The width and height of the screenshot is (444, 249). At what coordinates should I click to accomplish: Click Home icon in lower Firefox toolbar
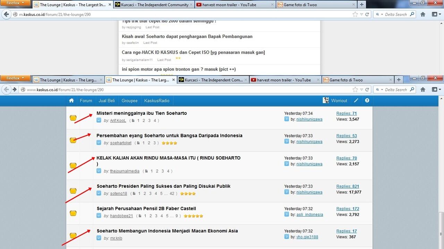tap(423, 90)
